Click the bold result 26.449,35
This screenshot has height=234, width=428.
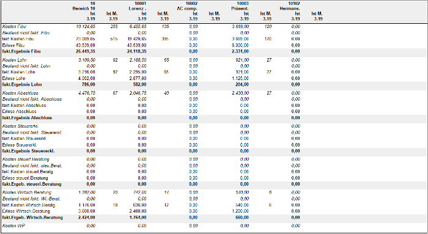(85, 51)
